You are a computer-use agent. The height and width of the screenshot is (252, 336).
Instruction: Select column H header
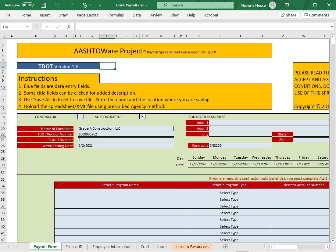107,36
